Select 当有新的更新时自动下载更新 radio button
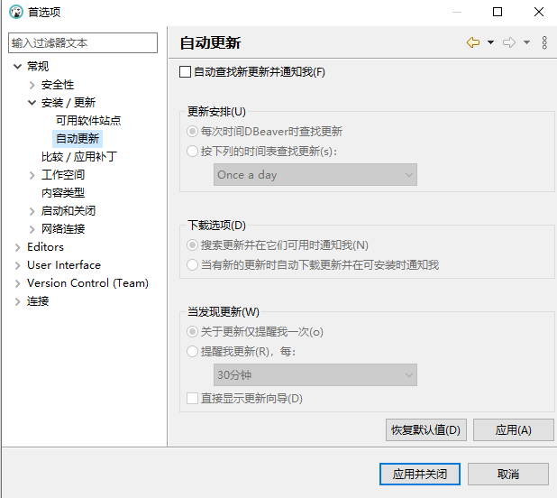557x498 pixels. pyautogui.click(x=192, y=265)
